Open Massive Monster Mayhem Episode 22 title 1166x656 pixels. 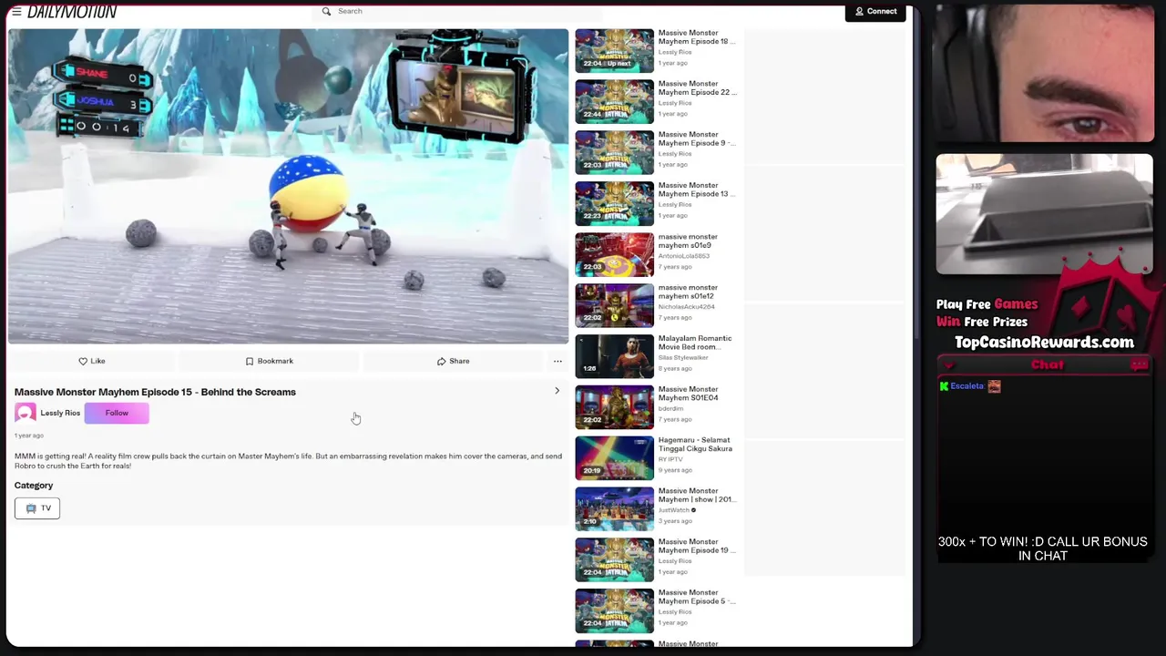pos(697,87)
